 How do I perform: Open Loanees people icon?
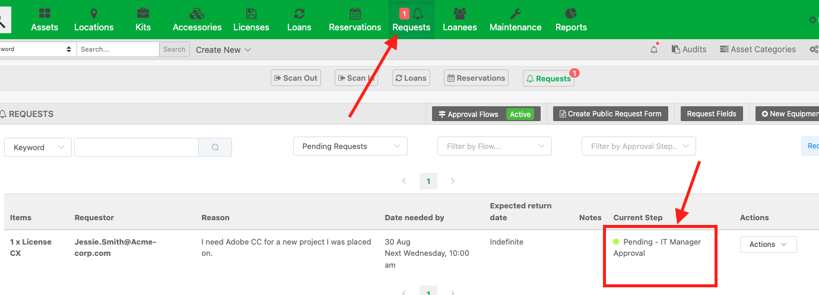[x=460, y=13]
